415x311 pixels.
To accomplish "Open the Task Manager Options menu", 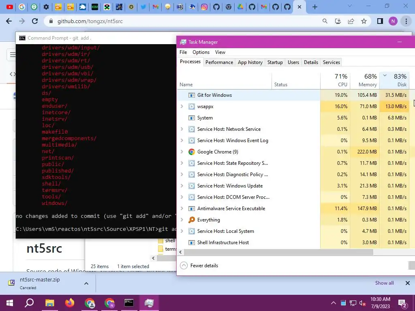I will tap(201, 52).
